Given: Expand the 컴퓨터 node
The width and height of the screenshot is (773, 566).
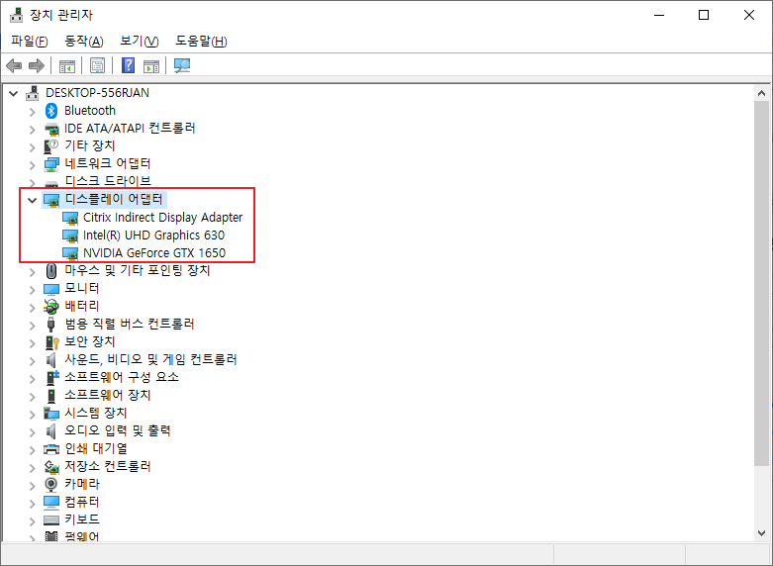Looking at the screenshot, I should [33, 504].
